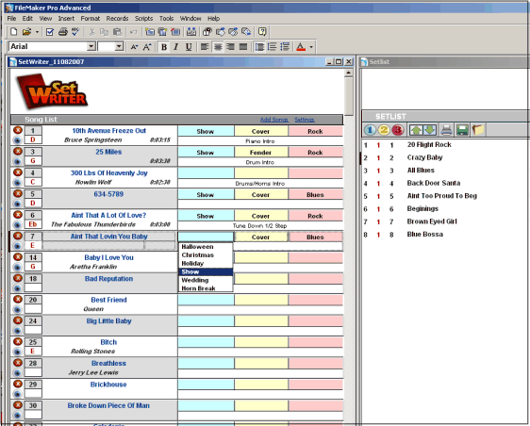Select Brown Eyed Girl in the Setlist
Image resolution: width=530 pixels, height=426 pixels.
click(432, 221)
